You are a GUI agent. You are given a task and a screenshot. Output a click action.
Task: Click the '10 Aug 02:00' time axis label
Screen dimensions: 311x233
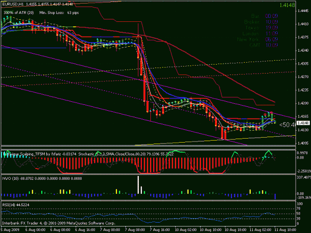pyautogui.click(x=186, y=230)
